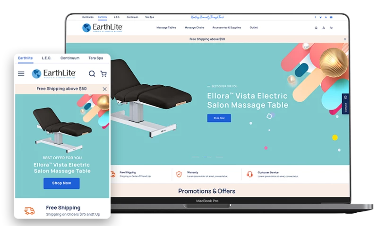This screenshot has width=378, height=226.
Task: Click the desktop Shop Now button
Action: pos(219,118)
